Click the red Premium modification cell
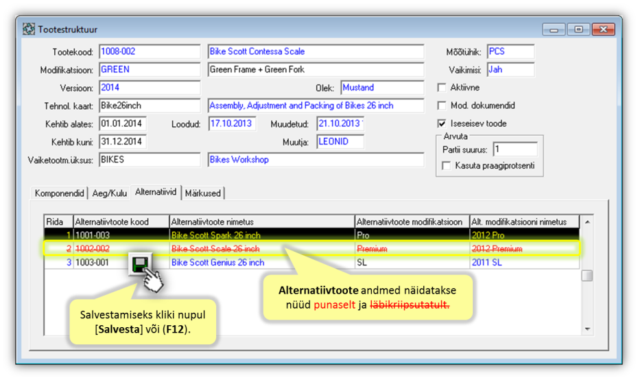638x380 pixels. (412, 248)
